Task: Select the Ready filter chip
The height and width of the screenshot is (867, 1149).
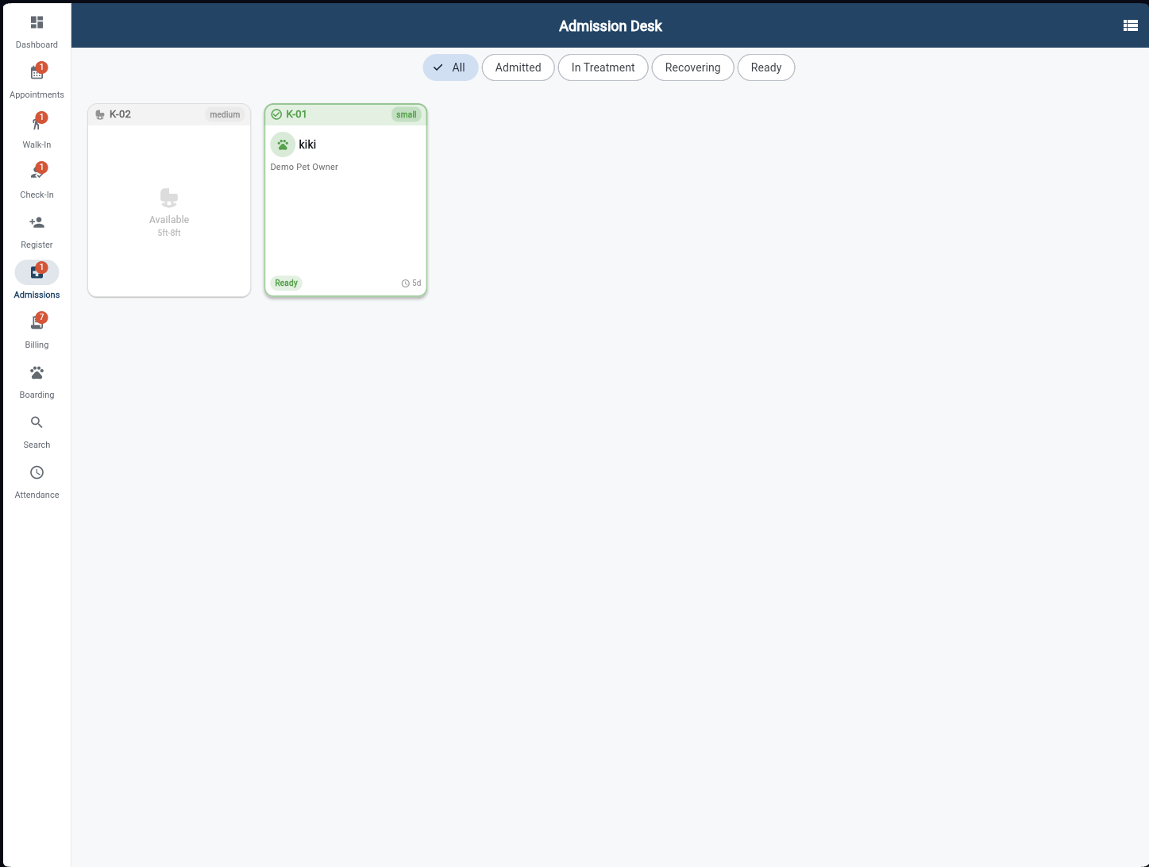Action: coord(765,67)
